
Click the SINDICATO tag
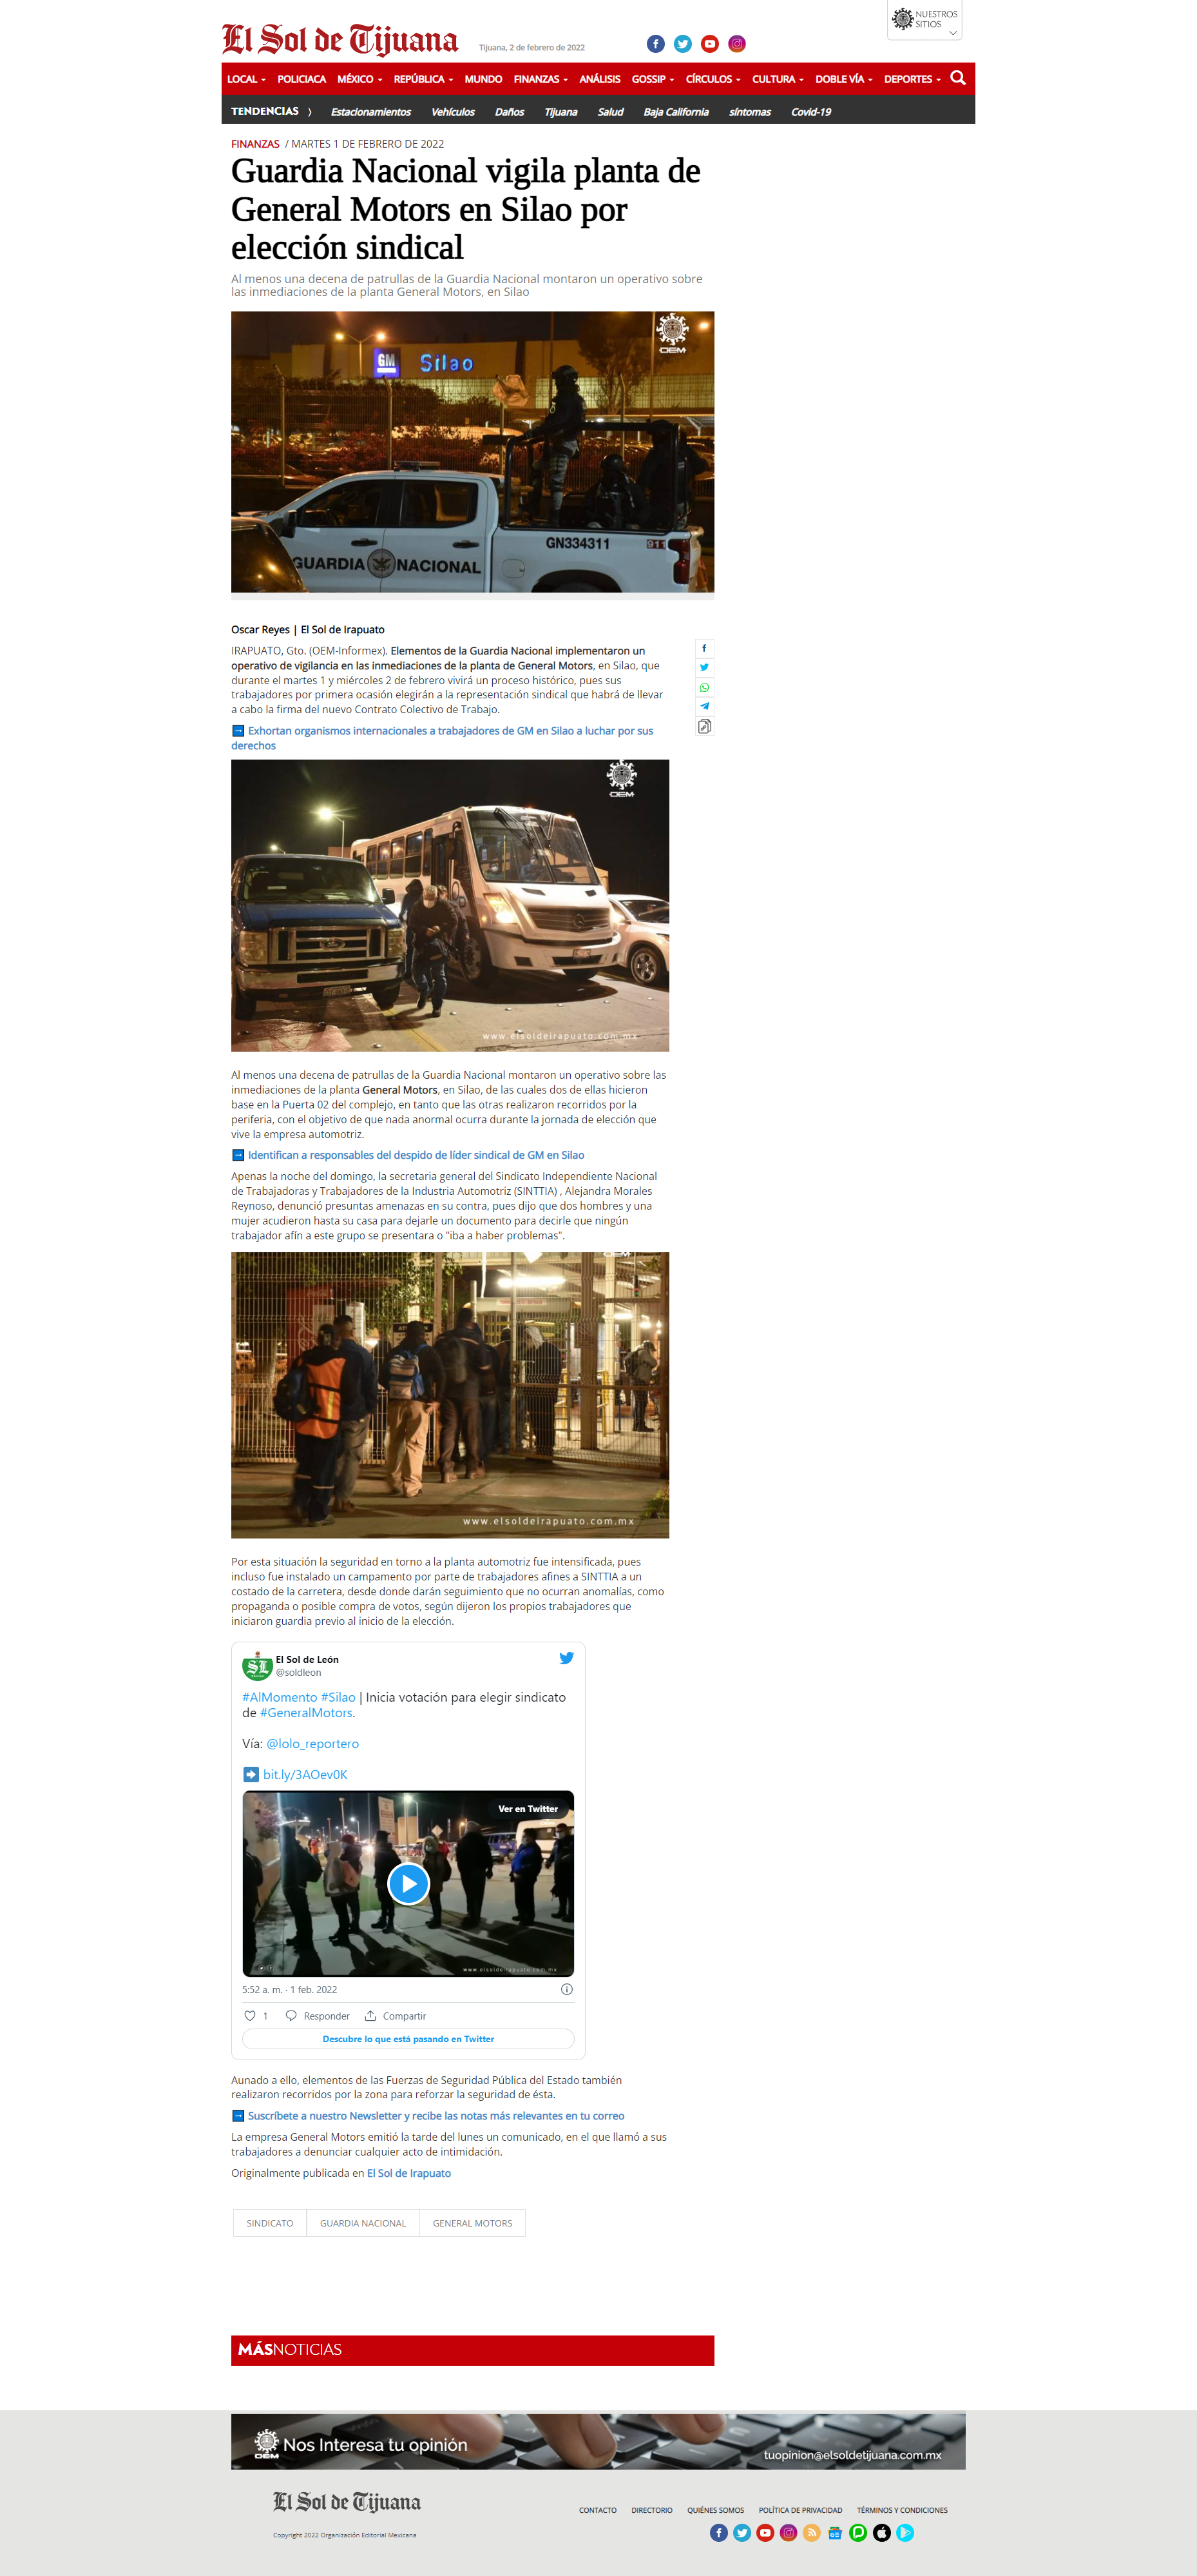click(270, 2223)
